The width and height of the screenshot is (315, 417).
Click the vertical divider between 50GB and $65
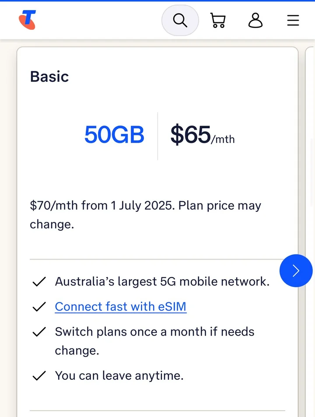(157, 136)
